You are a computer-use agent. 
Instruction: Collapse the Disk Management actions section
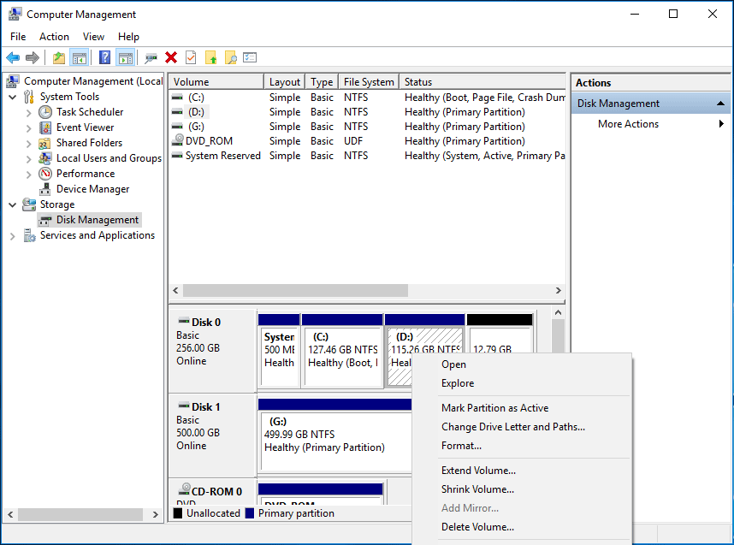(x=720, y=104)
